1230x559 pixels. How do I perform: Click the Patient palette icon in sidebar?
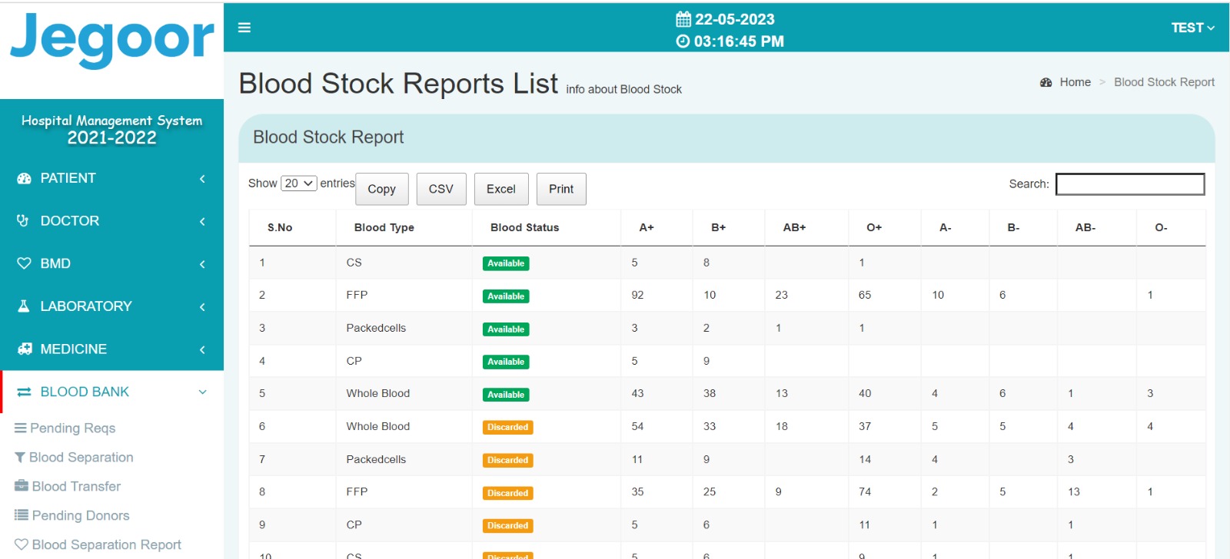24,178
